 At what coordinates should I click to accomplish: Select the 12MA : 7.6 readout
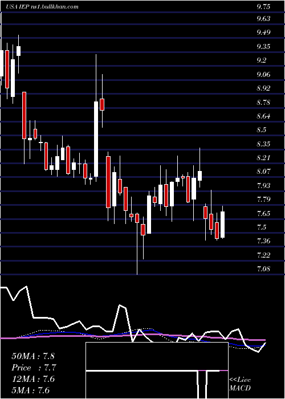[x=33, y=379]
